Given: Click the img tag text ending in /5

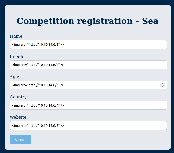Looking at the screenshot, I should 38,125.
